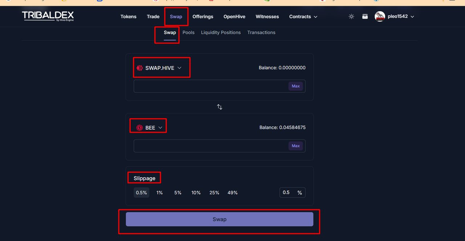Viewport: 465px width, 241px height.
Task: Switch to the Liquidity Positions tab
Action: tap(221, 33)
